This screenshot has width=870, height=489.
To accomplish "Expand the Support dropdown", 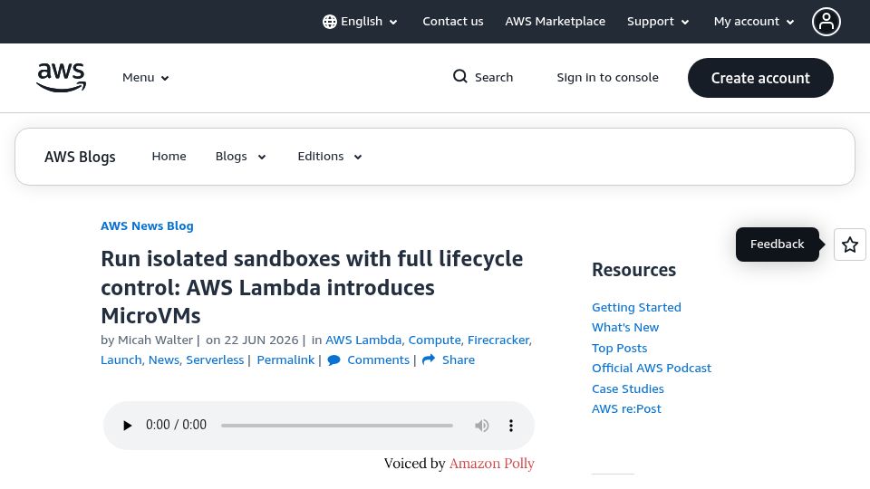I will coord(658,22).
